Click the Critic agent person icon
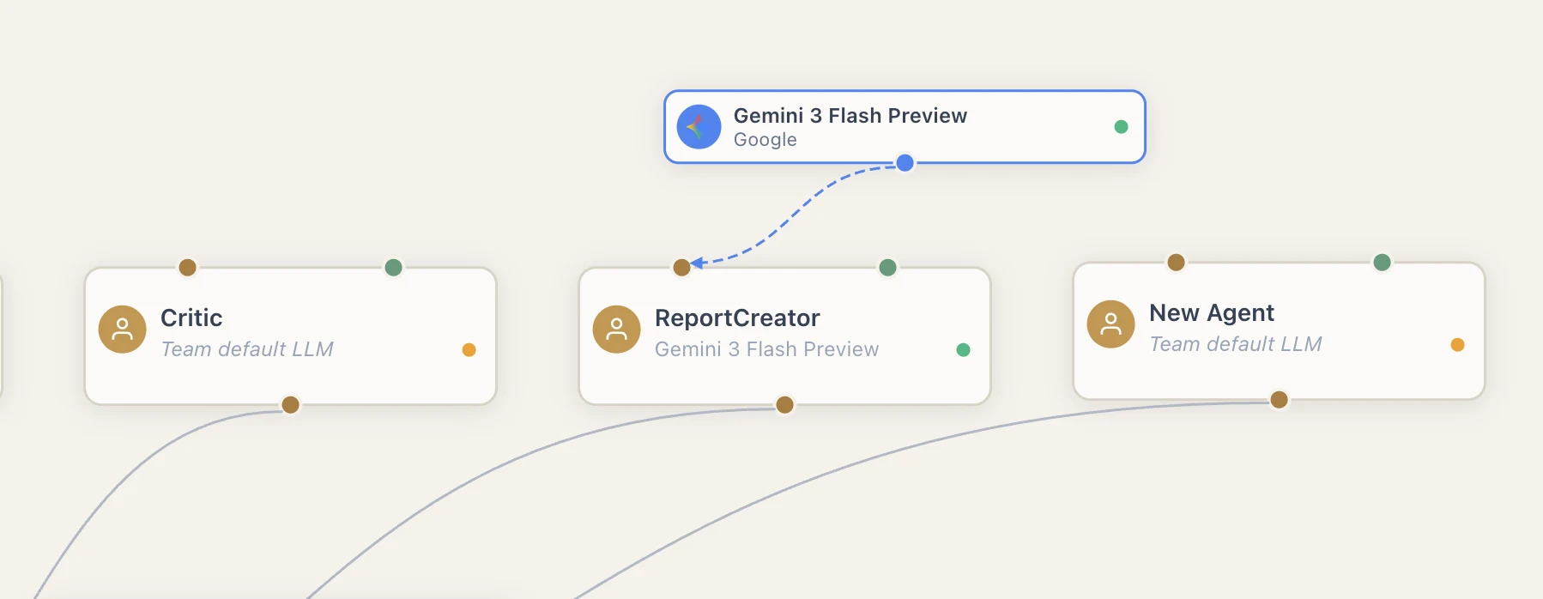Viewport: 1543px width, 599px height. click(x=123, y=330)
